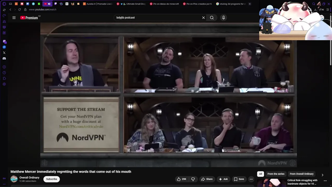Click the www.youtube.com/watch address bar
The image size is (332, 187).
[43, 10]
